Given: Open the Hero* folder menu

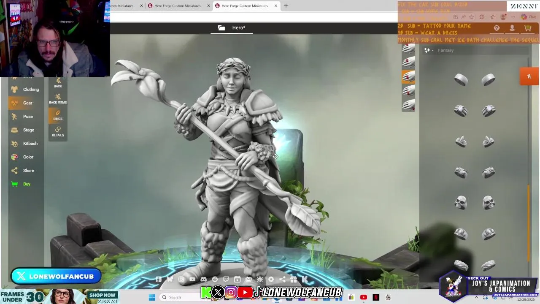Looking at the screenshot, I should (x=232, y=28).
